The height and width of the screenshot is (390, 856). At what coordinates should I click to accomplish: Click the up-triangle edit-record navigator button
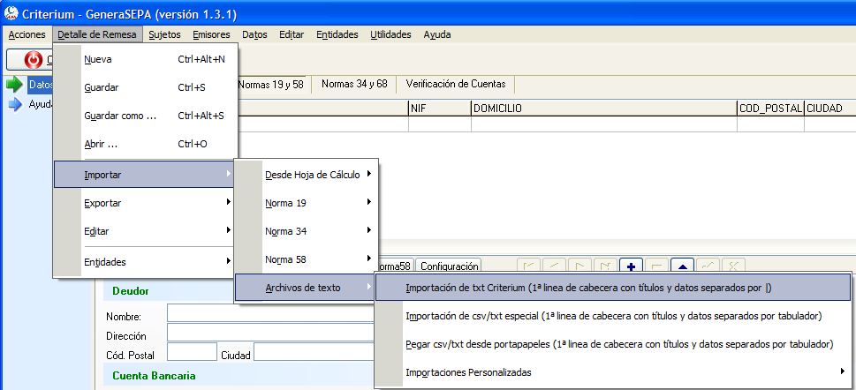tap(682, 266)
